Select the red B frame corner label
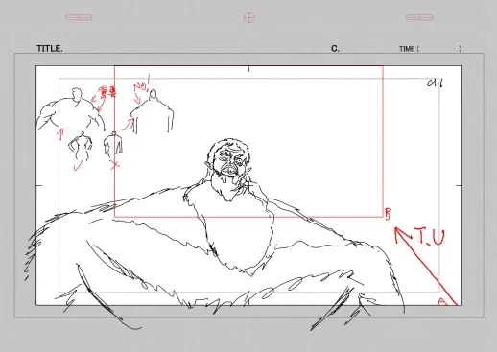The image size is (497, 352). click(388, 214)
